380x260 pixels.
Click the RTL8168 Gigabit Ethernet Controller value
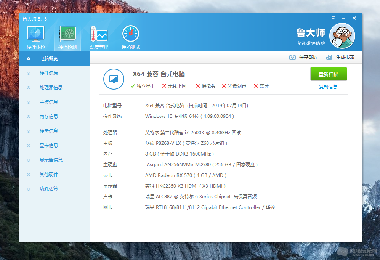coord(210,207)
